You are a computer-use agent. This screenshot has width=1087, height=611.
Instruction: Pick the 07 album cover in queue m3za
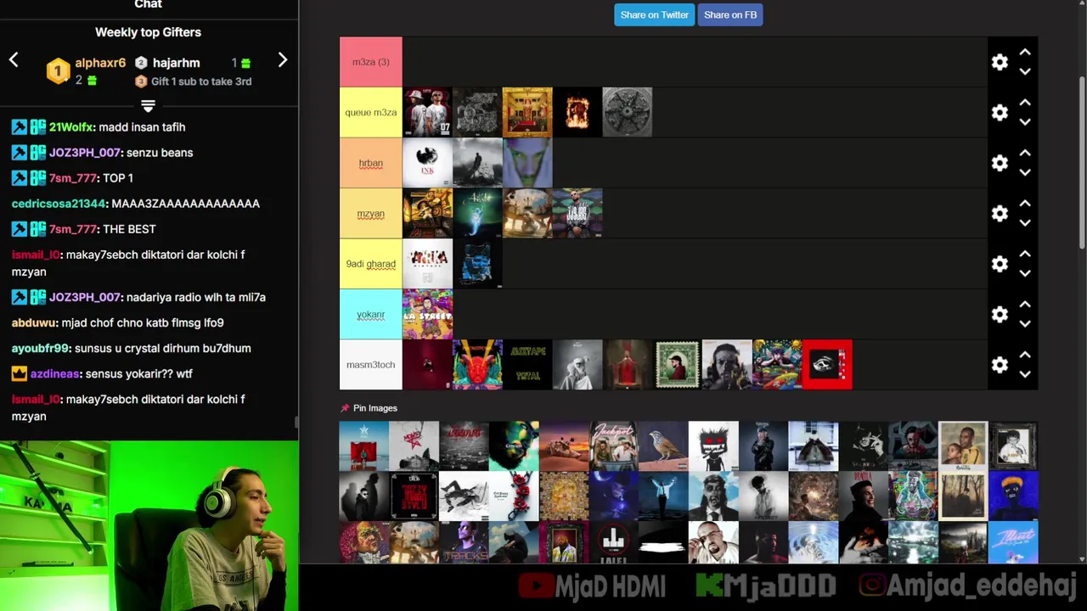(427, 112)
